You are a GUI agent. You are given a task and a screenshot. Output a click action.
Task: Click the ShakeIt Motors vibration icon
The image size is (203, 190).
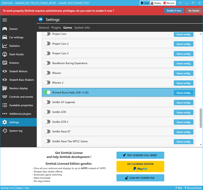[x=5, y=71]
